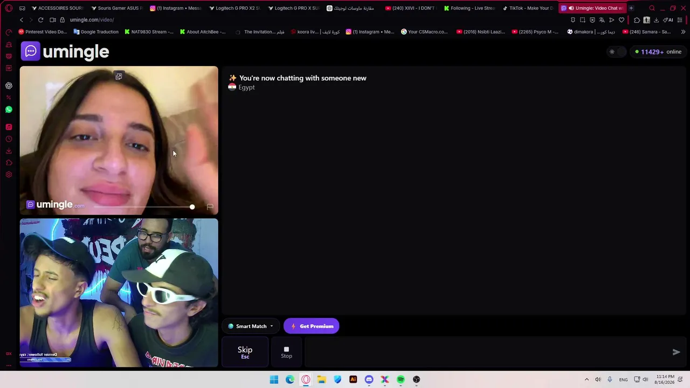Open the browser downloads panel
Screen dimensions: 690x388
(x=656, y=20)
